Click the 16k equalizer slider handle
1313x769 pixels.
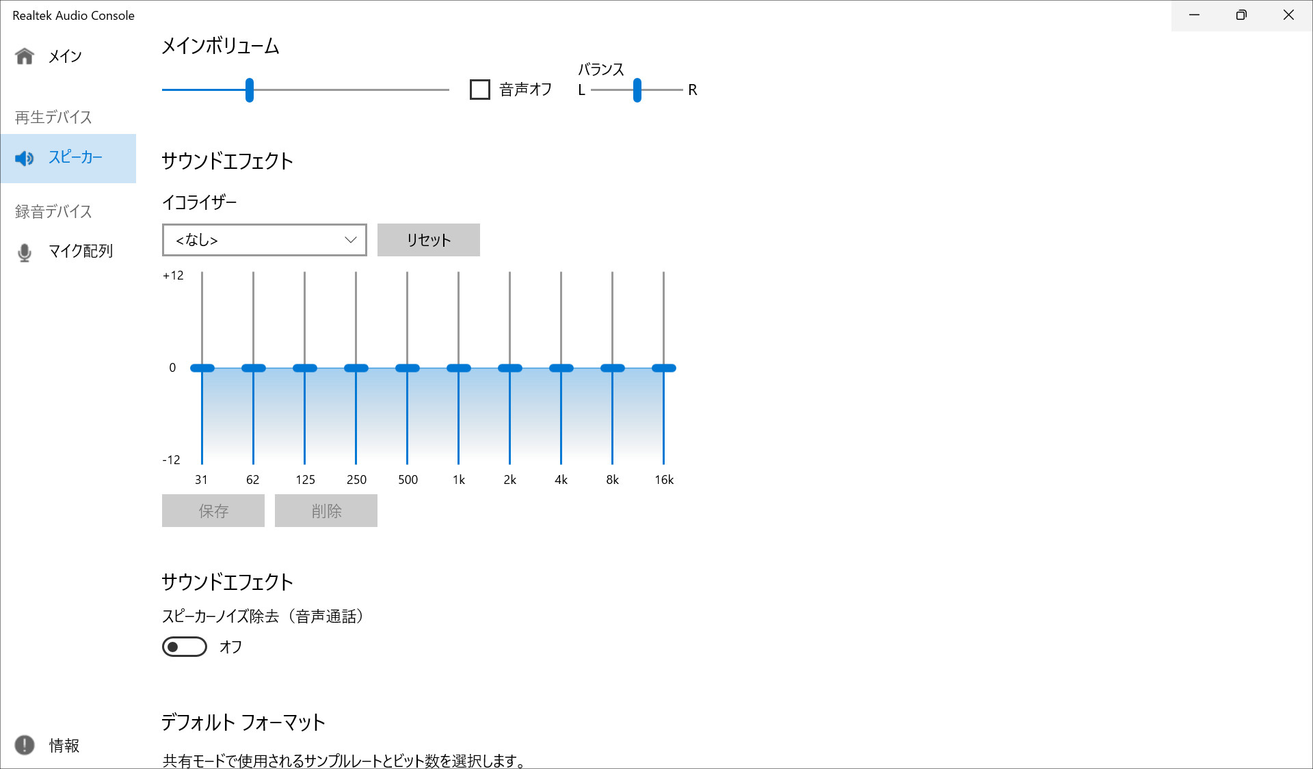click(x=663, y=368)
